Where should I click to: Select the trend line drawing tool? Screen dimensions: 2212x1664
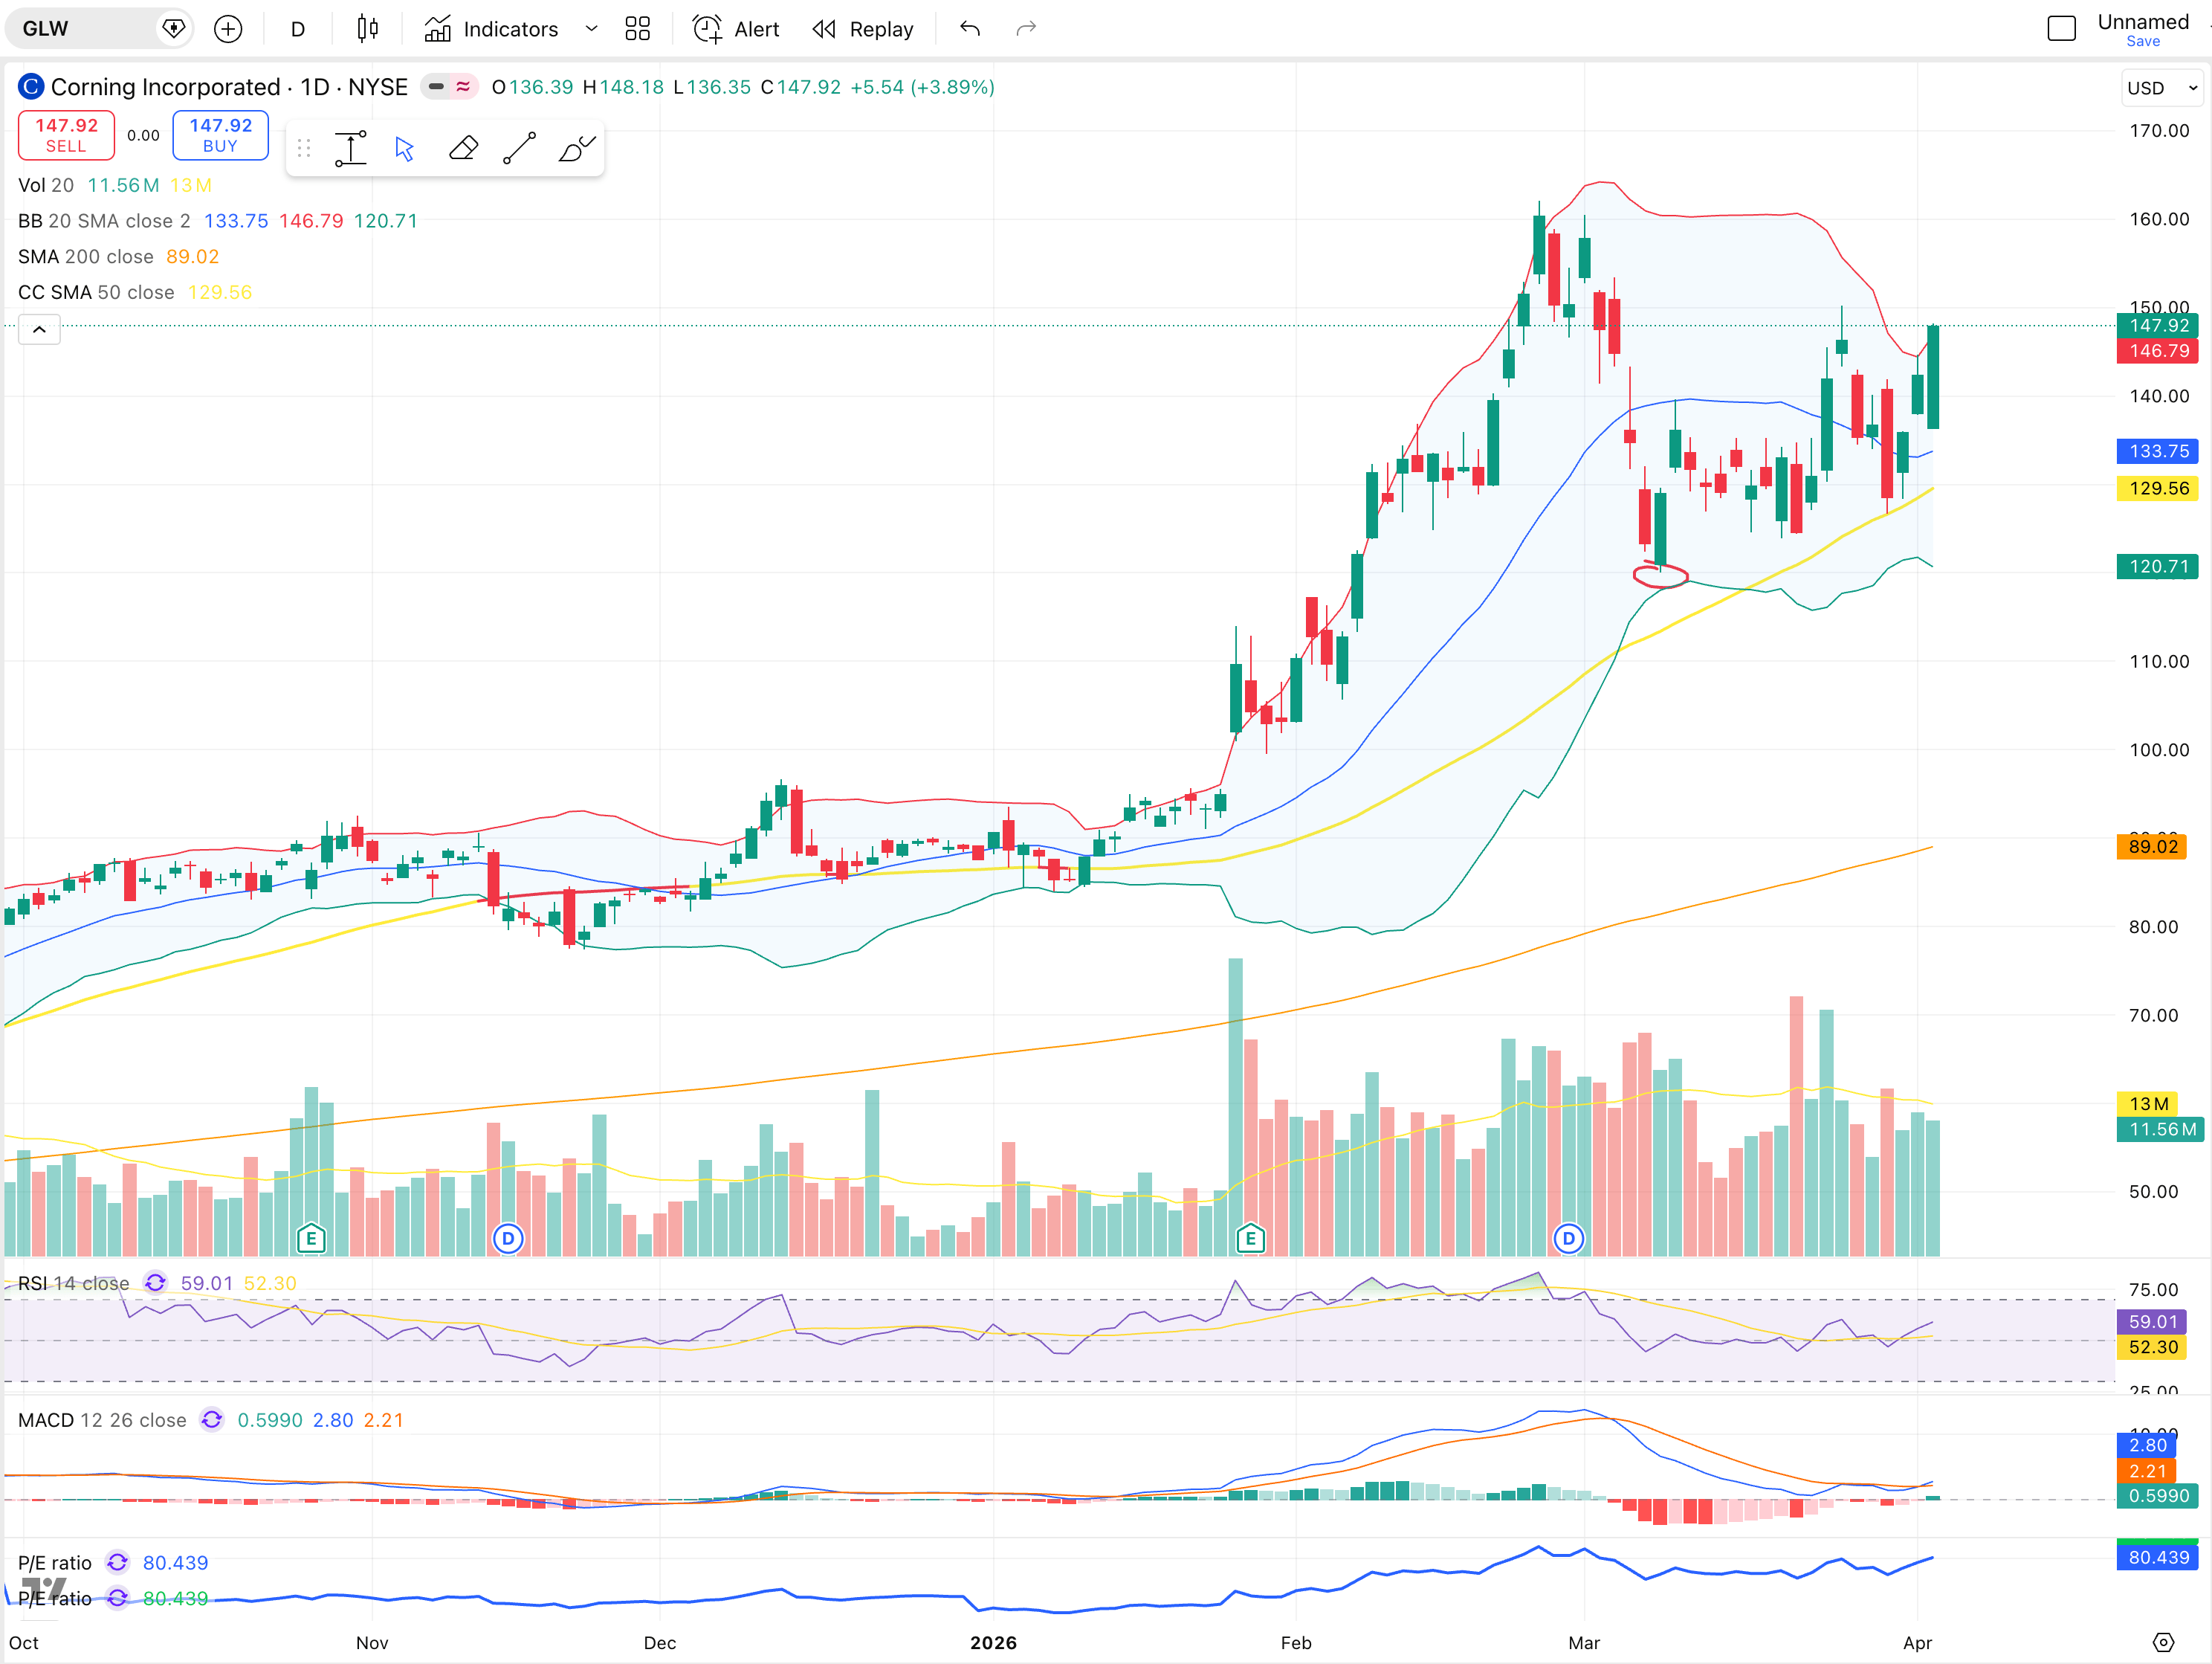[x=519, y=149]
